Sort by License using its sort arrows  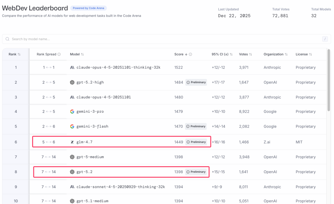(310, 54)
